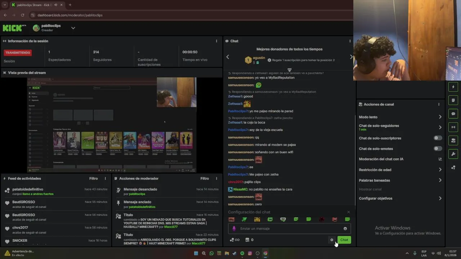This screenshot has height=259, width=461.
Task: Open Filtro in moderator actions
Action: pyautogui.click(x=205, y=178)
